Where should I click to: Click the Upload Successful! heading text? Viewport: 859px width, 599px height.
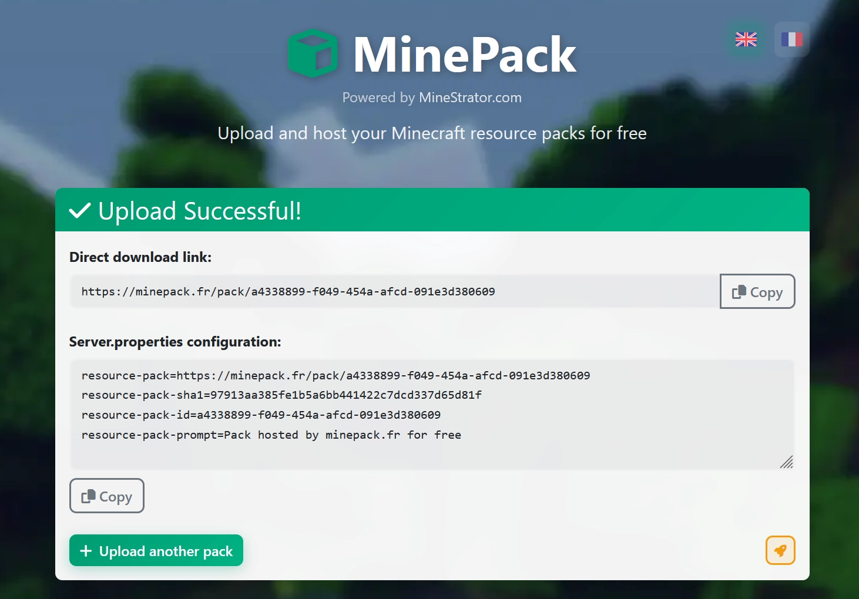[199, 211]
